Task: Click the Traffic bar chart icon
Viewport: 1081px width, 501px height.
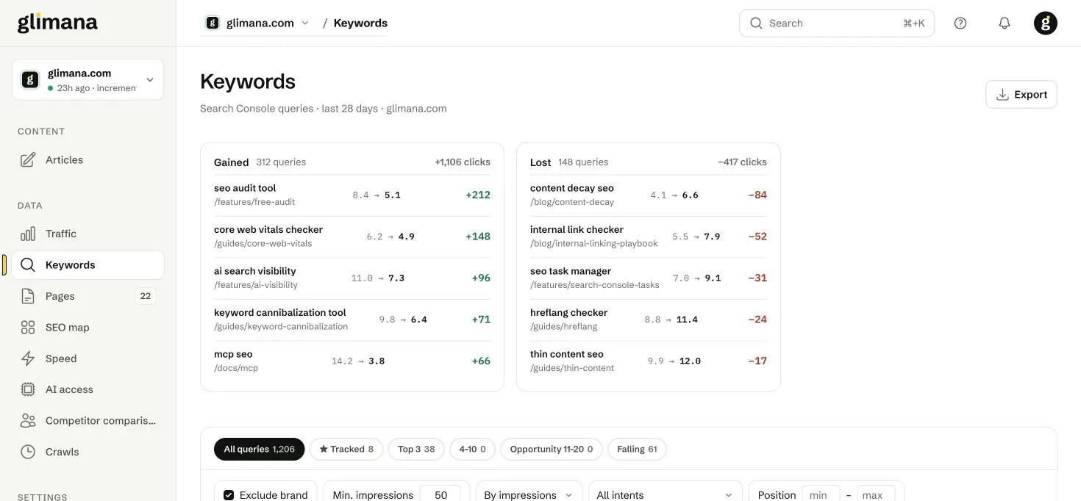Action: pyautogui.click(x=28, y=234)
